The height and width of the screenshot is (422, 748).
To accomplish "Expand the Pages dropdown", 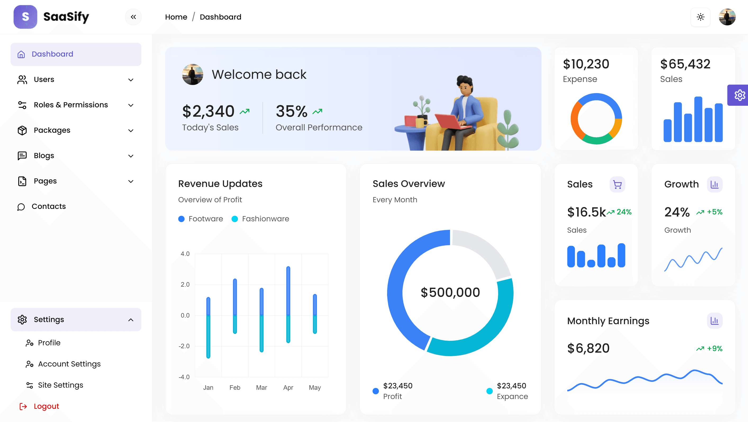I will point(131,181).
